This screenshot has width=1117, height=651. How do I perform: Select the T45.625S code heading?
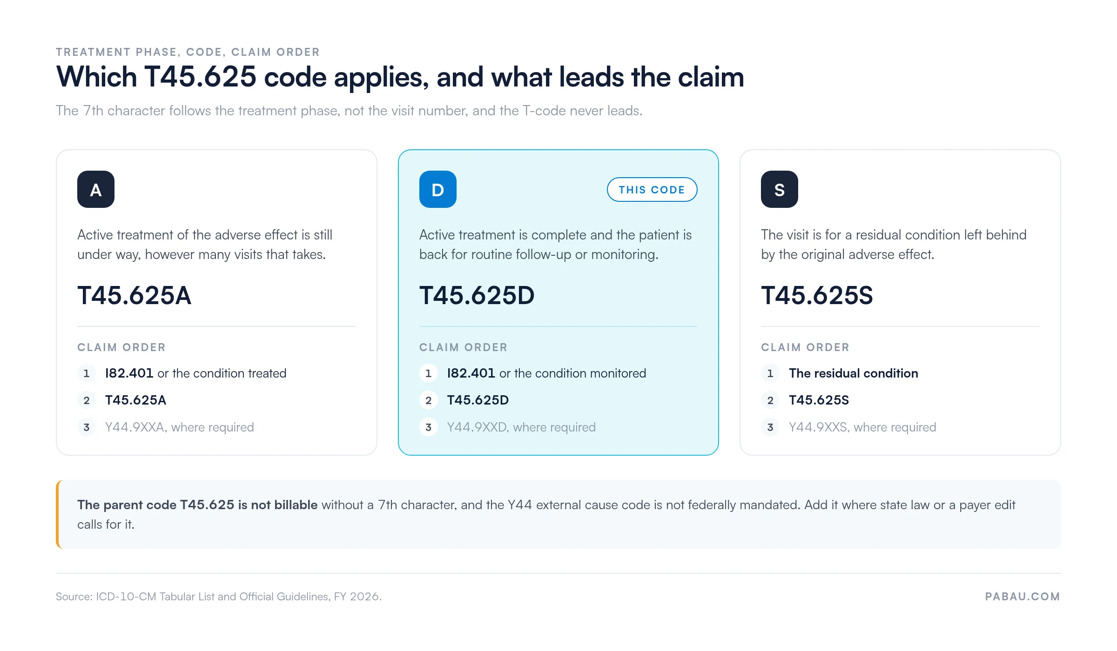(817, 295)
